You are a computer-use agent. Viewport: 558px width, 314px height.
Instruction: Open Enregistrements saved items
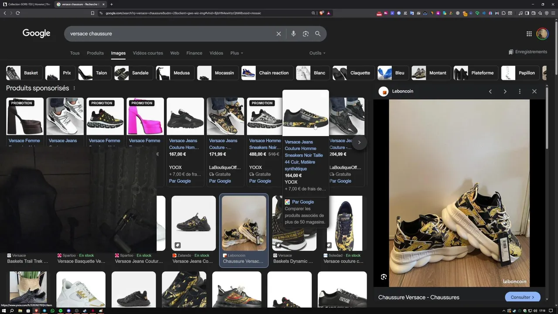tap(527, 52)
